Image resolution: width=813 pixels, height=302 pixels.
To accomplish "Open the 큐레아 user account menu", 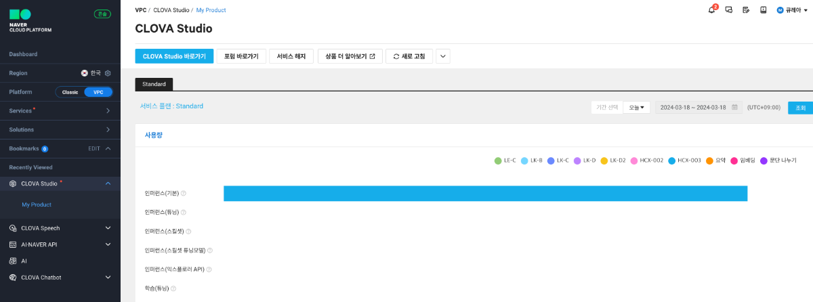I will [793, 10].
